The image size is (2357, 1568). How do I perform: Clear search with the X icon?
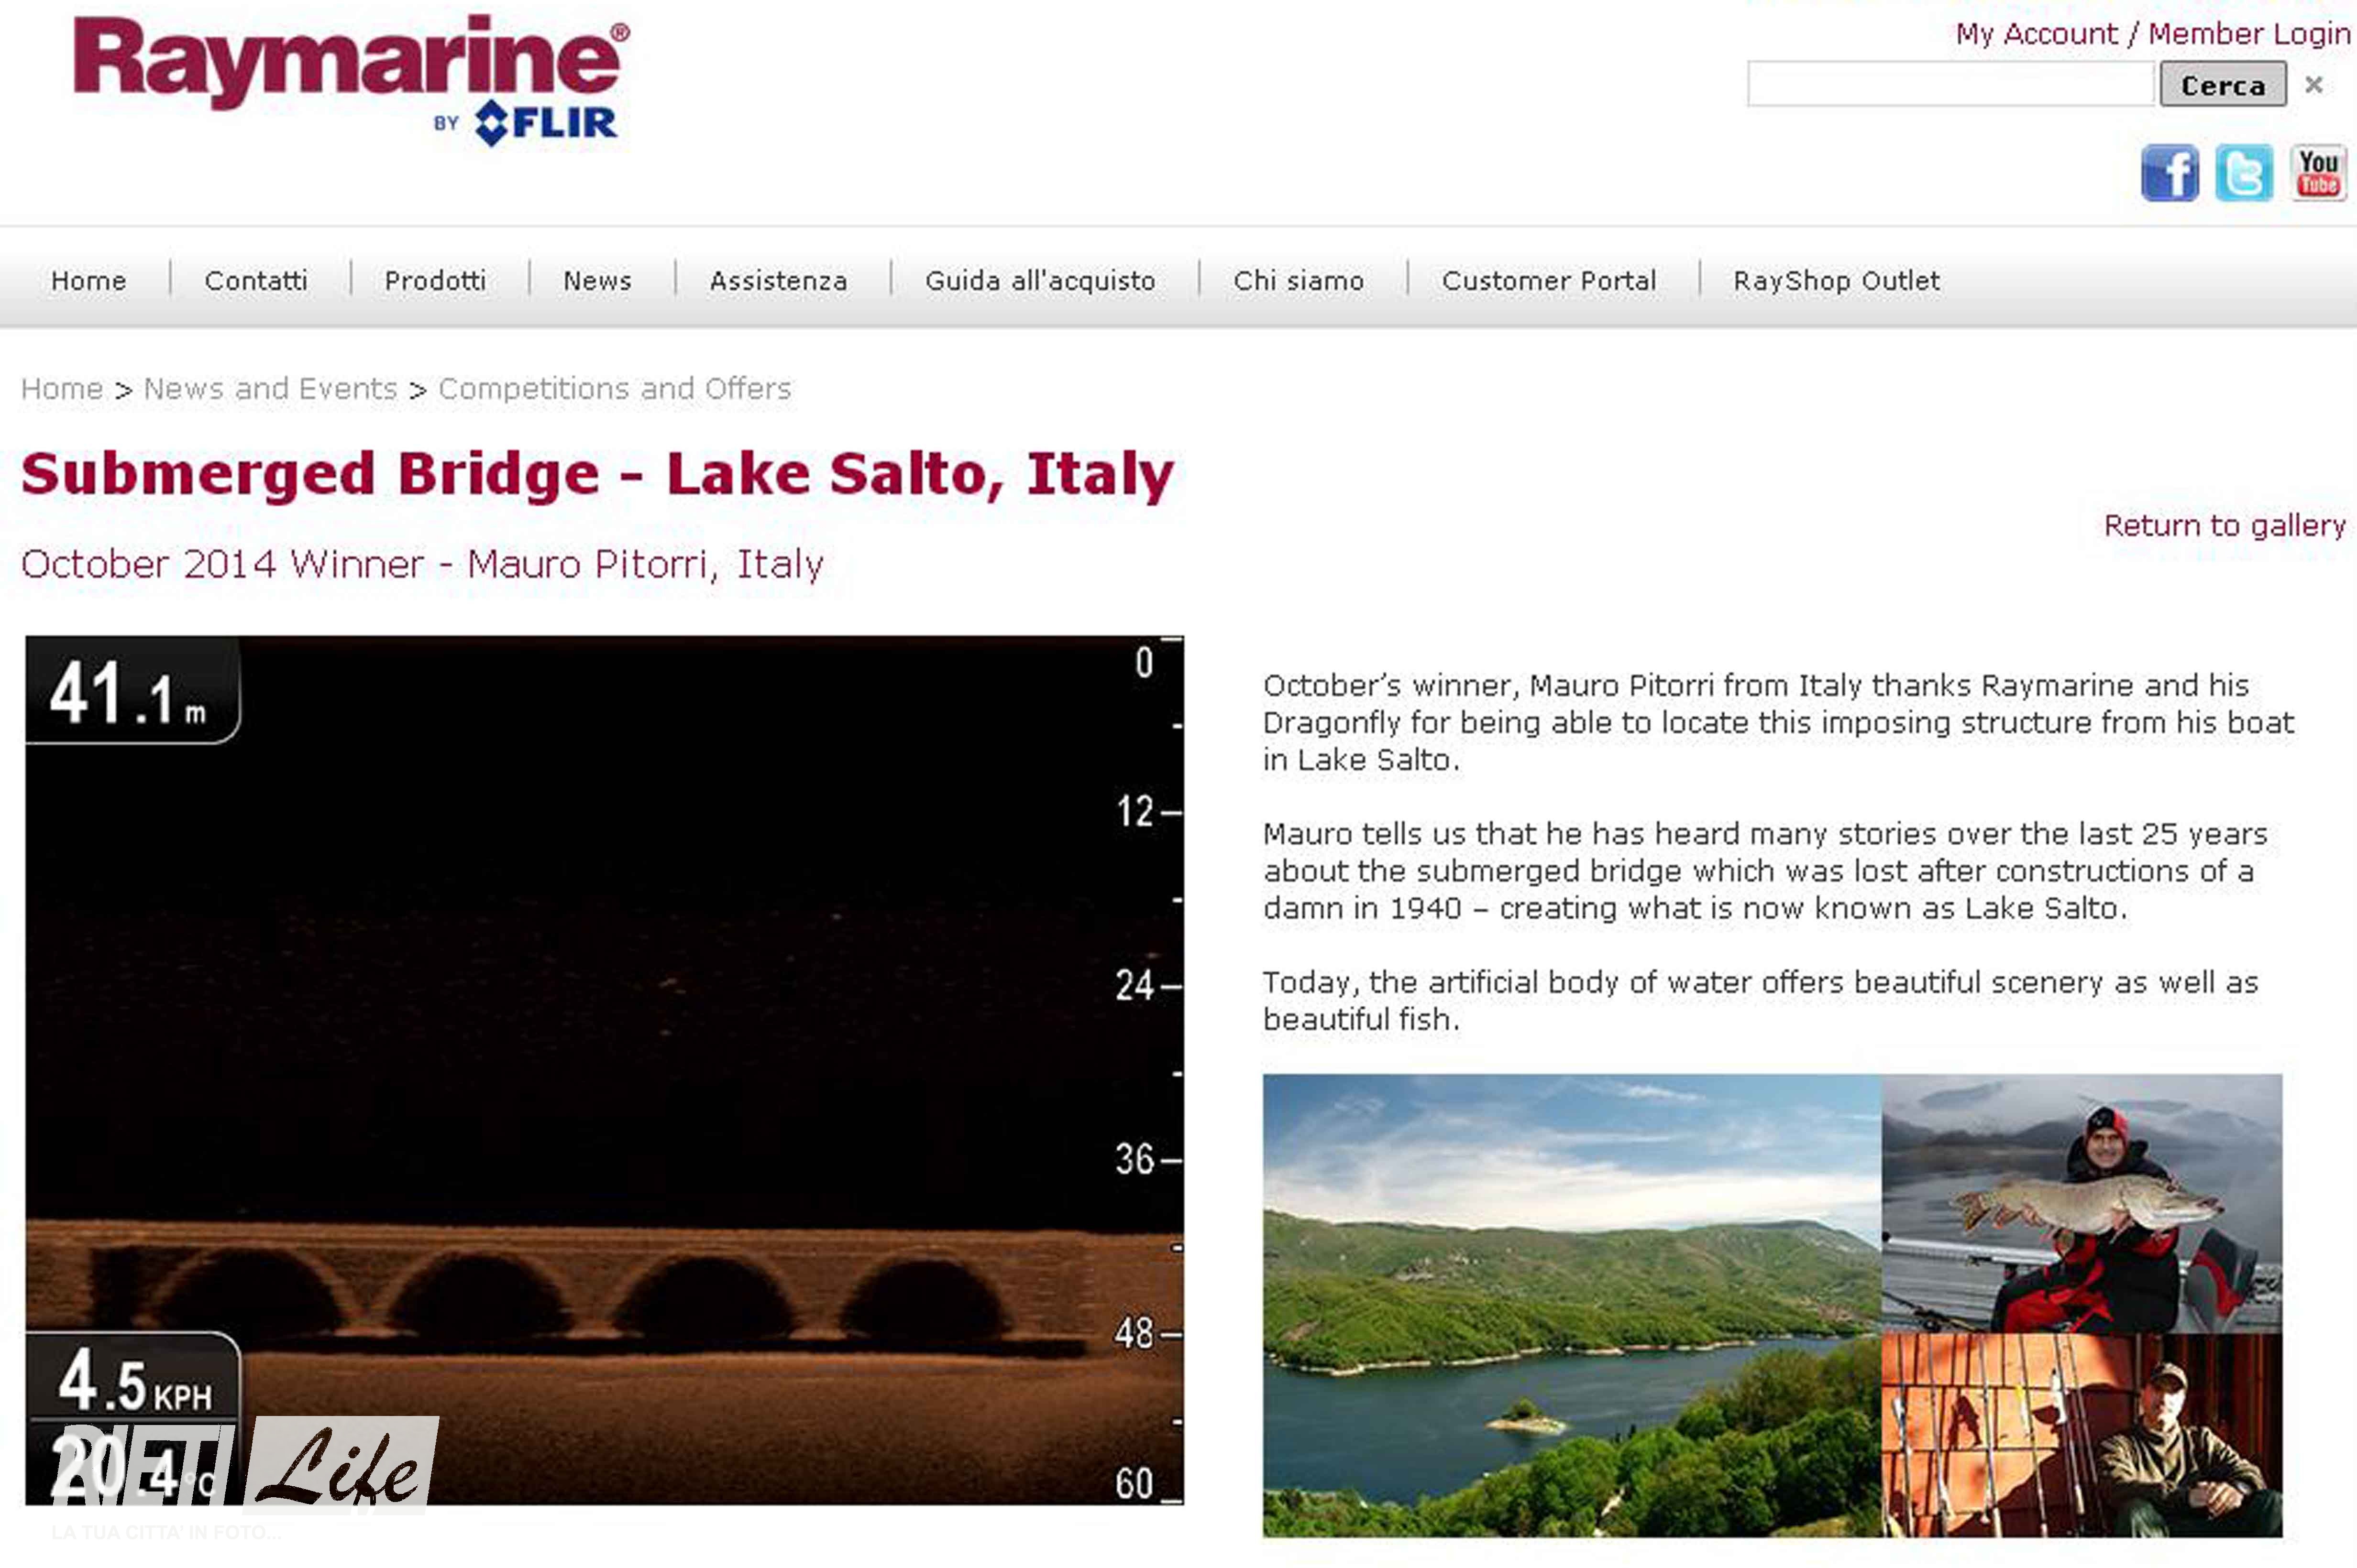pyautogui.click(x=2314, y=85)
